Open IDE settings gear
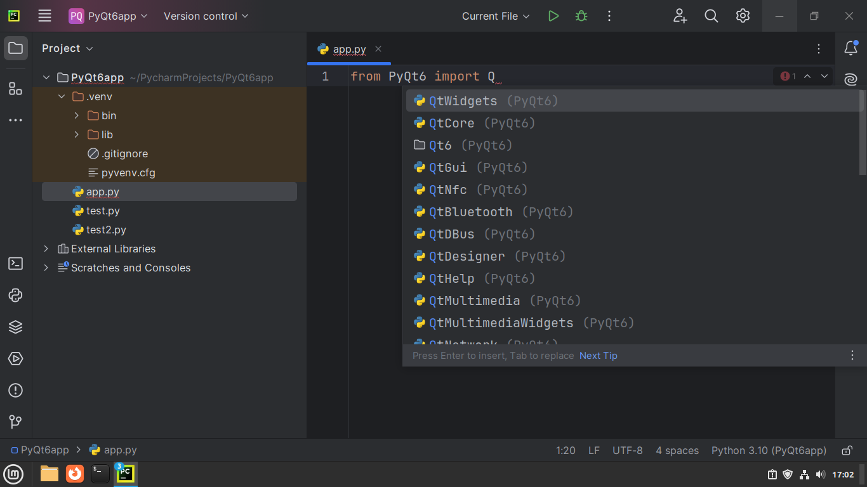Viewport: 867px width, 487px height. point(743,16)
